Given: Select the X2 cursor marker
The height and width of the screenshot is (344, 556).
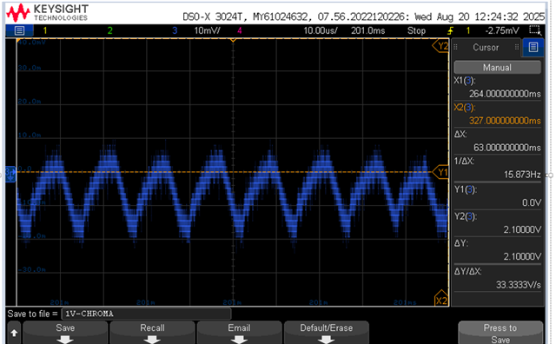Looking at the screenshot, I should (x=441, y=300).
